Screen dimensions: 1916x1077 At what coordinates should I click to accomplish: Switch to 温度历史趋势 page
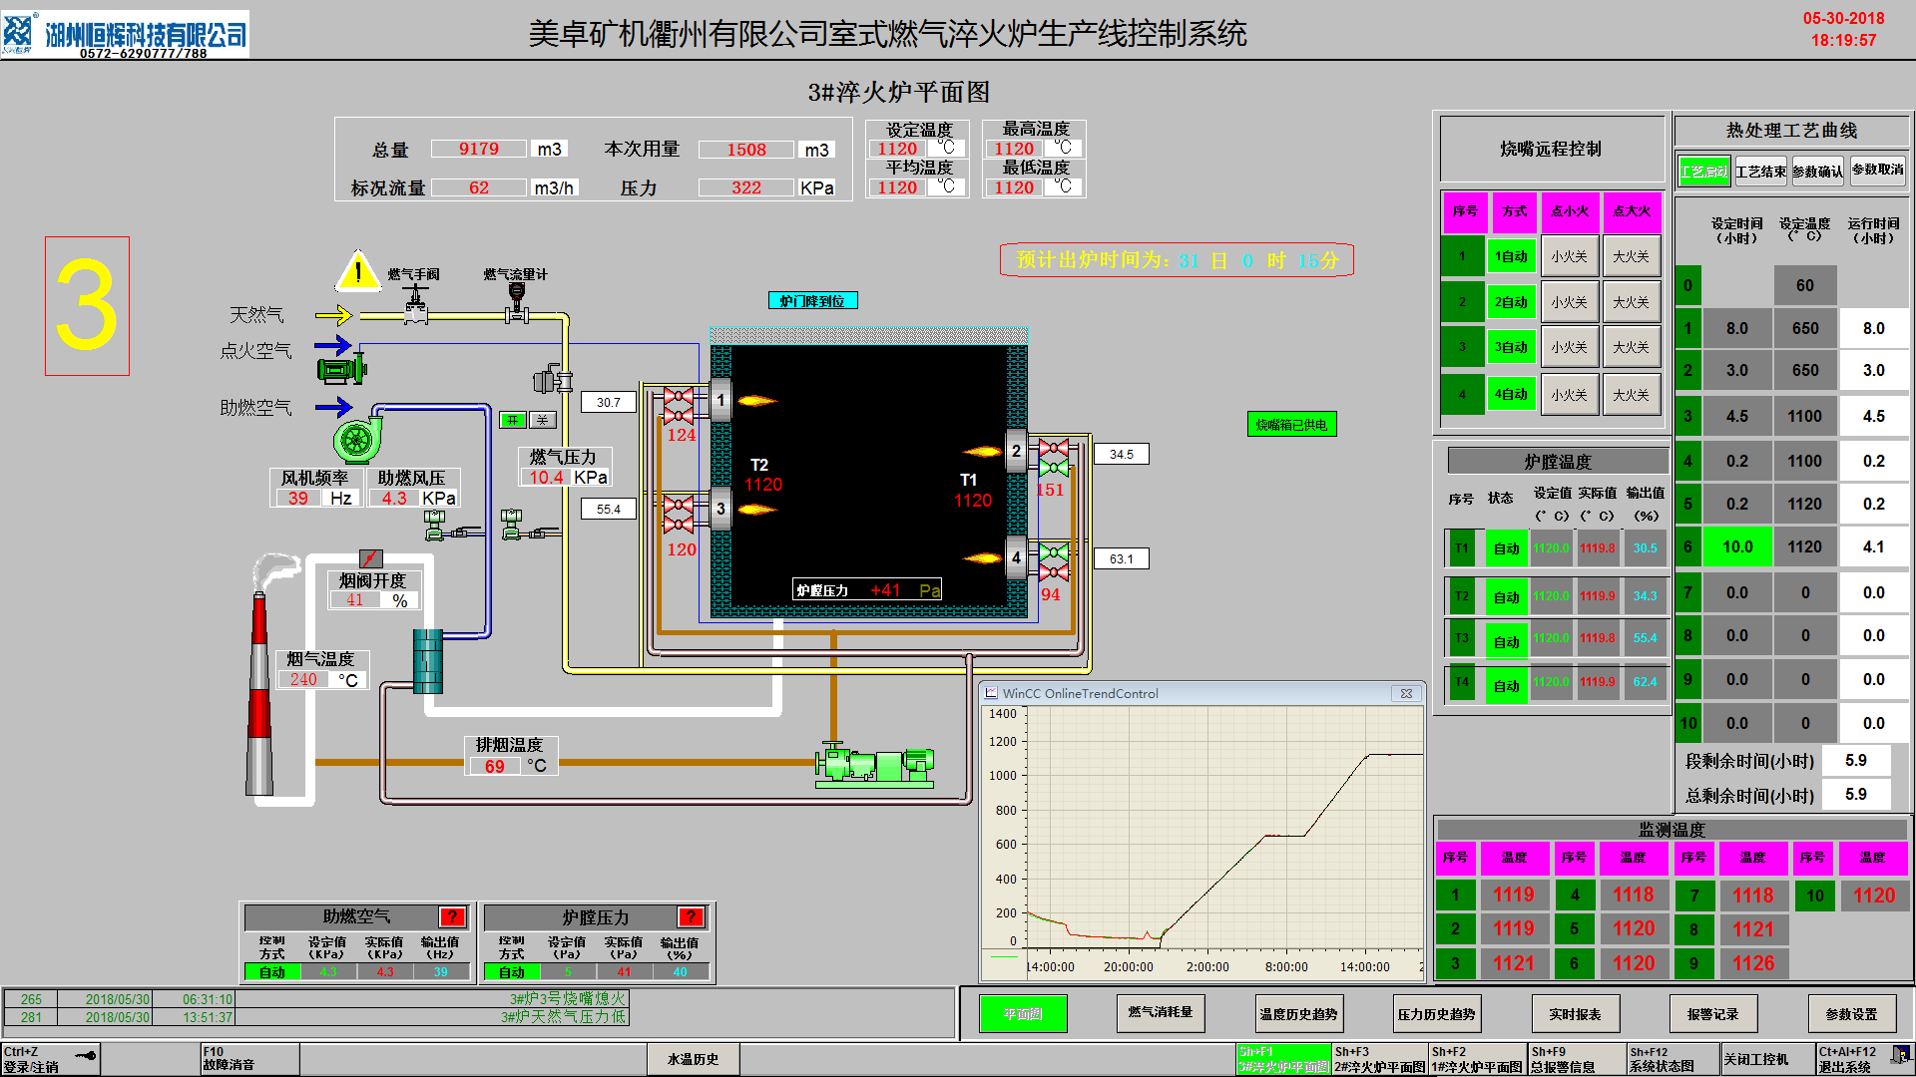click(1297, 1014)
